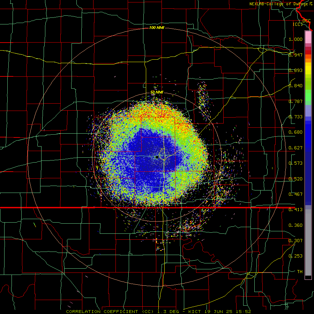Click the 1.000 color scale value
This screenshot has width=314, height=314.
coord(296,39)
